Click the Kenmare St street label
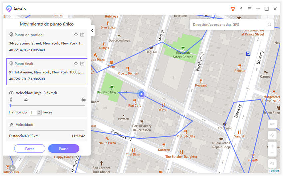 pyautogui.click(x=121, y=135)
